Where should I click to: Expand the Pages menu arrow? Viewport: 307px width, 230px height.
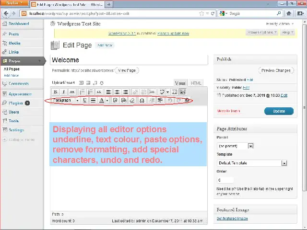tap(39, 61)
